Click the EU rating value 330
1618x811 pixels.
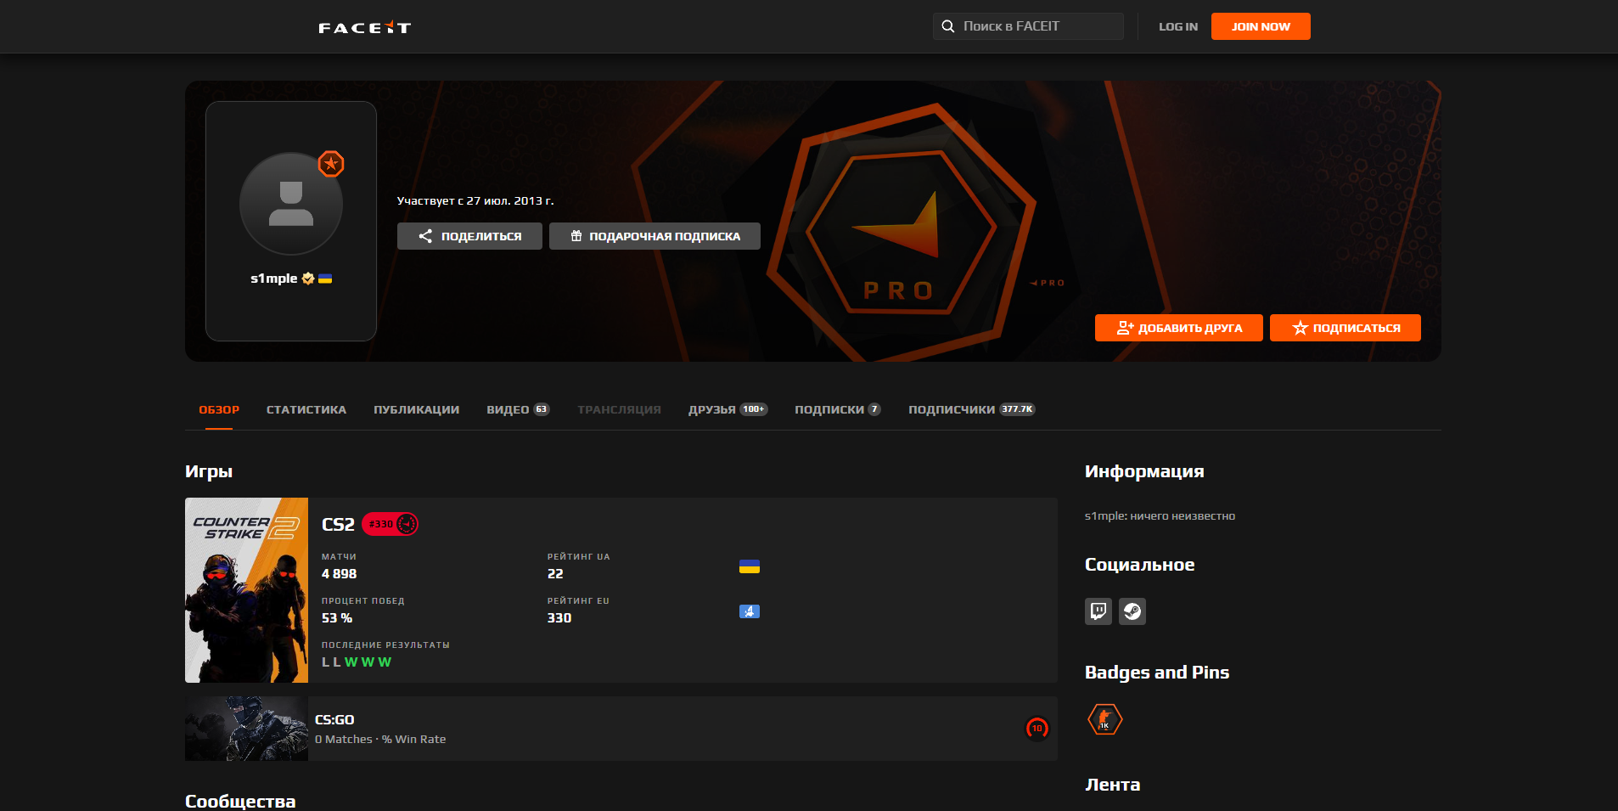(559, 618)
